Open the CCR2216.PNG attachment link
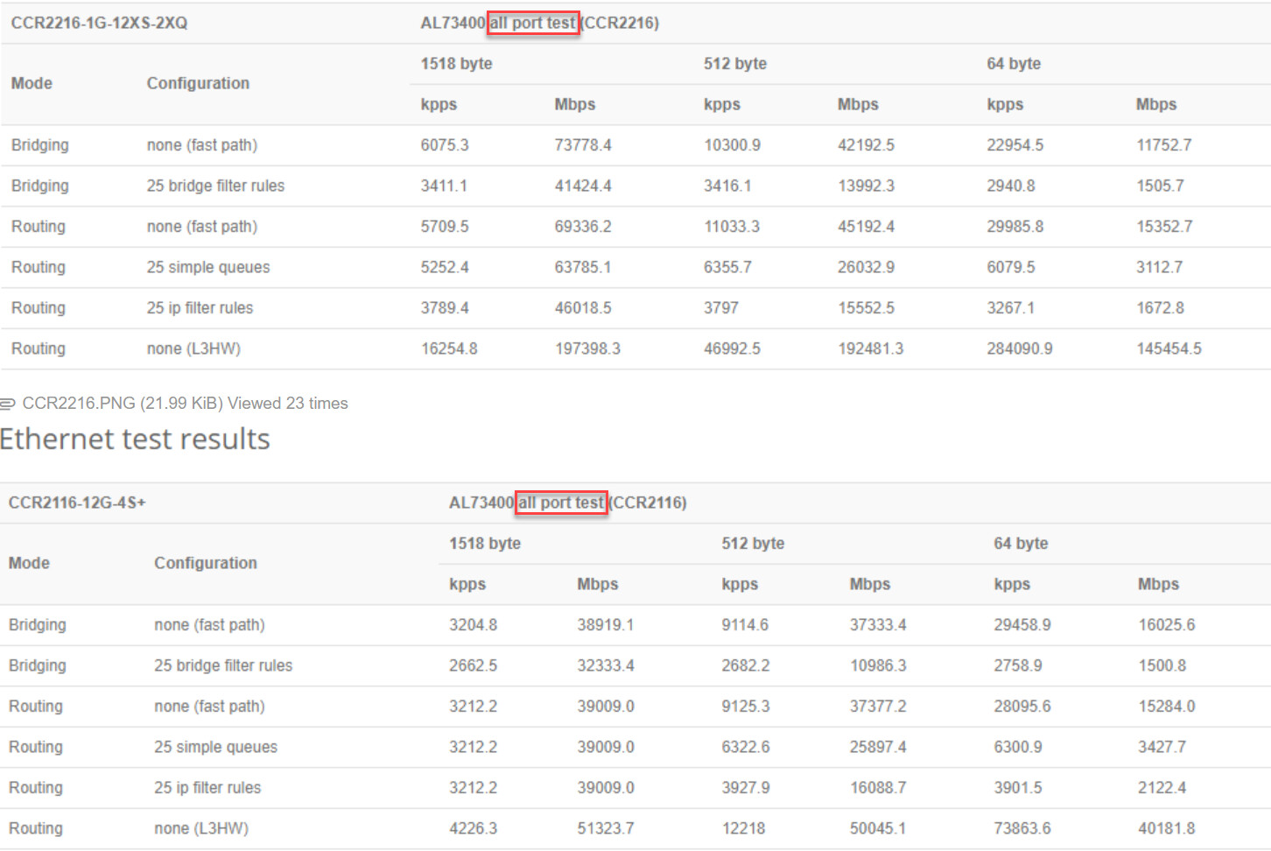1271x851 pixels. [79, 404]
